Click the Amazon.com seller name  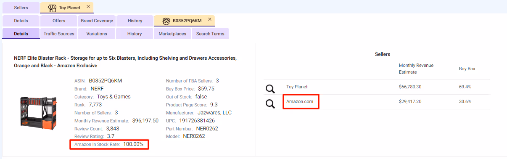(300, 101)
